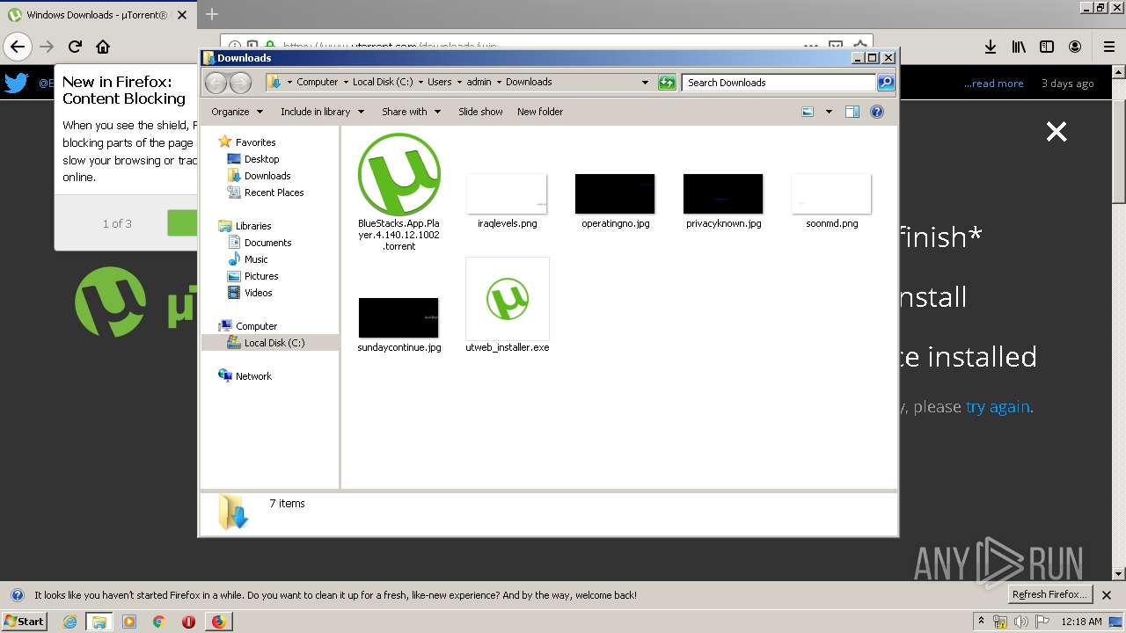Click Refresh Firefox button

[x=1049, y=595]
